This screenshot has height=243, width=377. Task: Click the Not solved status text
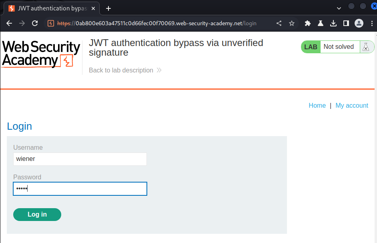[339, 47]
